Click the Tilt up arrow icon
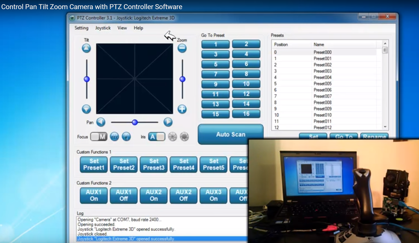419x243 pixels. click(86, 48)
